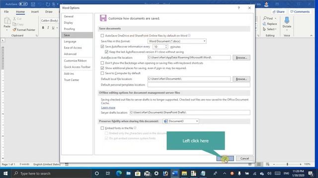Viewport: 318px width, 178px height.
Task: Open the Calibri (Body) font dropdown
Action: coord(50,21)
